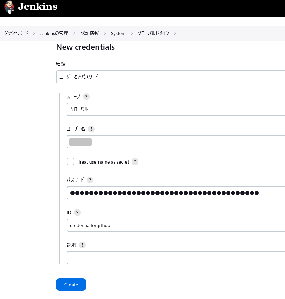Viewport: 285px width, 299px height.
Task: Navigate to ダッシュボード via breadcrumb
Action: [16, 33]
